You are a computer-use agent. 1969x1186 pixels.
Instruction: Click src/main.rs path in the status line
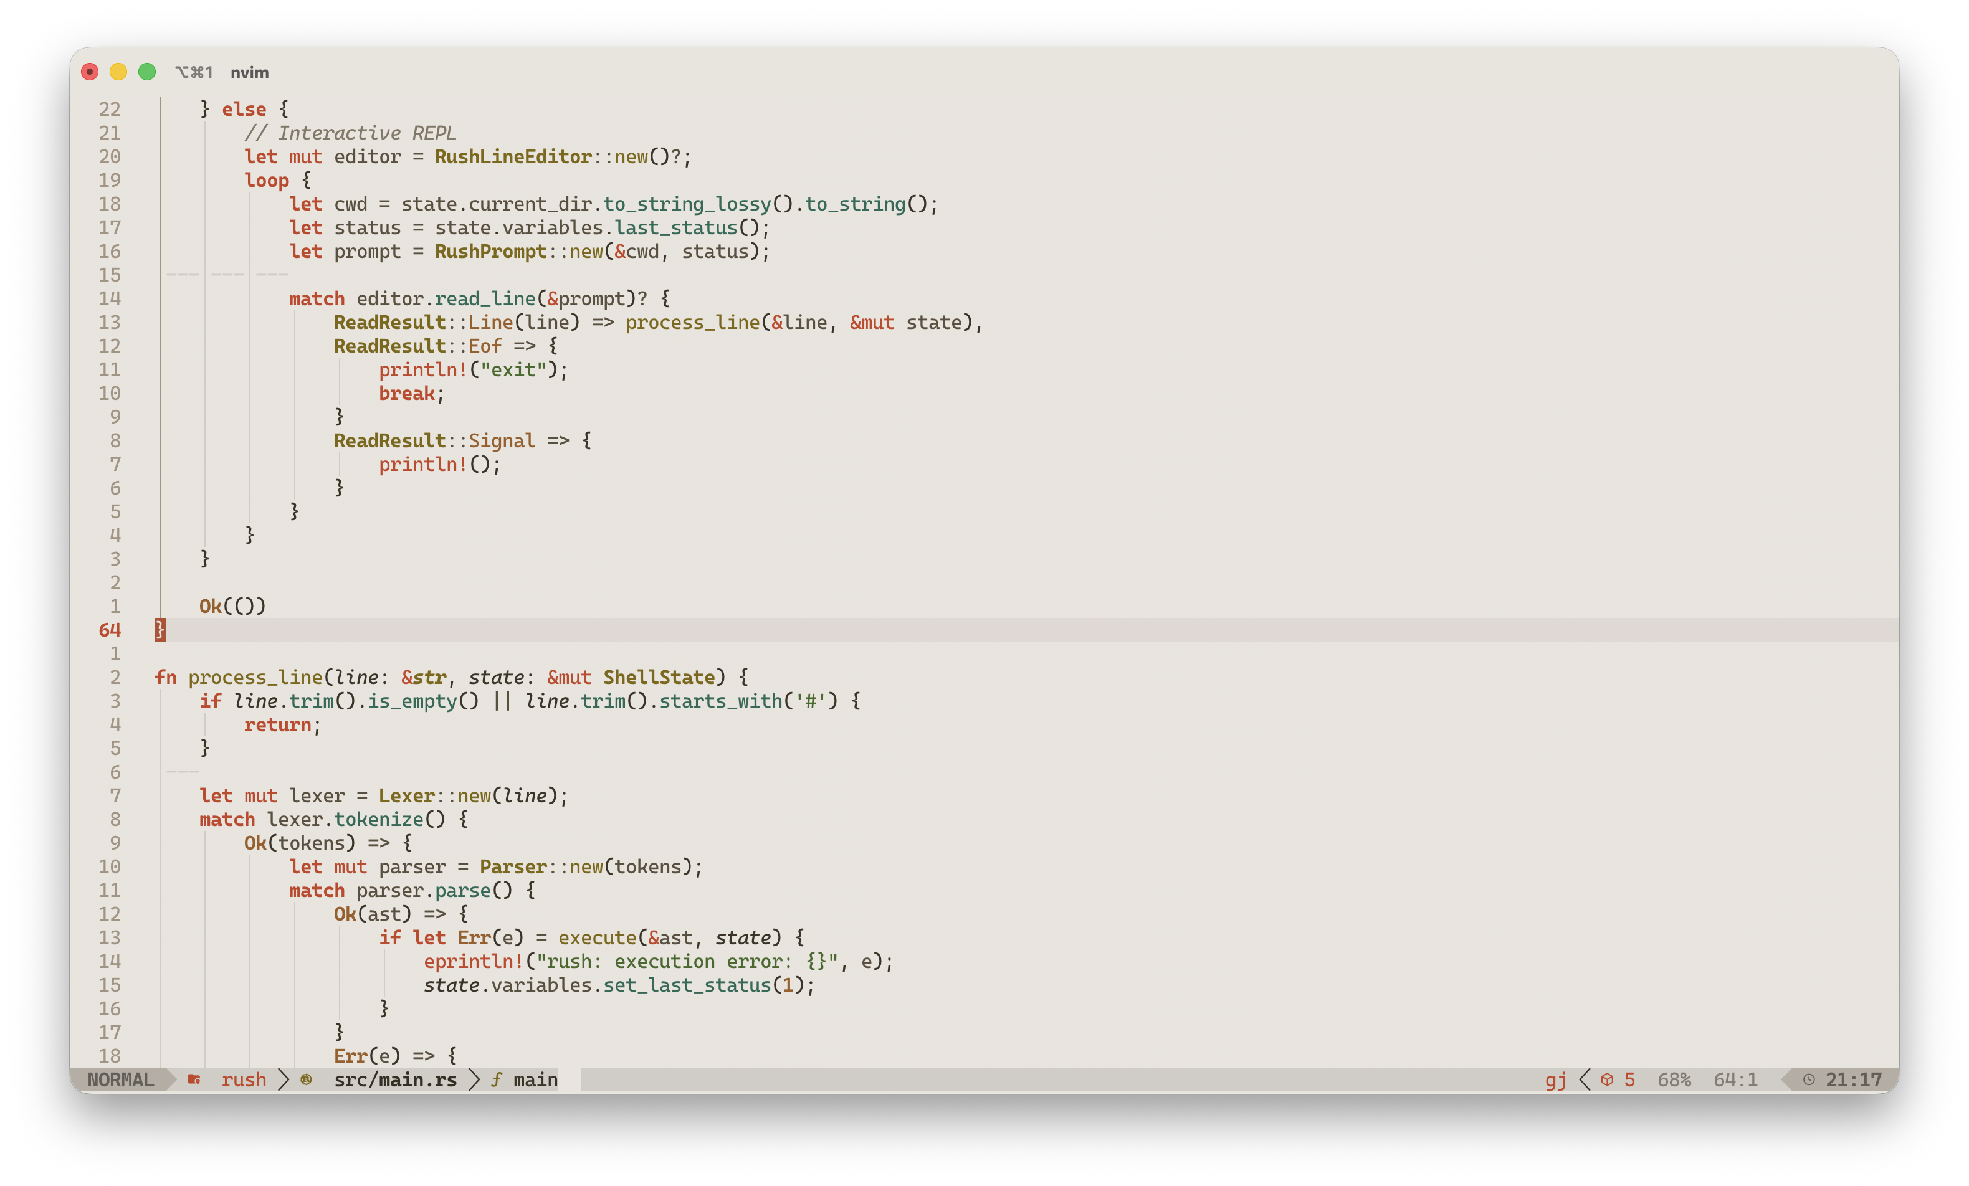click(x=396, y=1079)
